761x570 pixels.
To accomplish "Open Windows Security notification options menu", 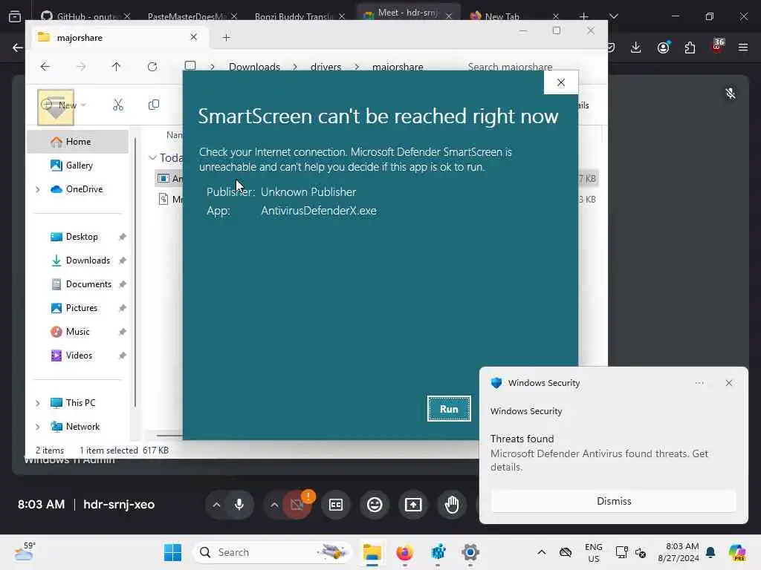I will tap(699, 383).
